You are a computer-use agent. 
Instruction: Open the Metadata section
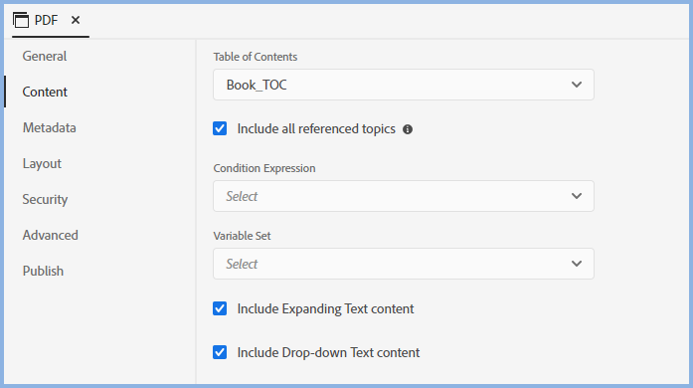(x=50, y=128)
